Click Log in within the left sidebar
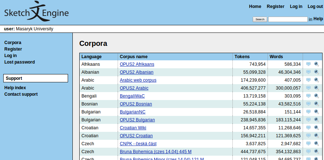The image size is (324, 160). coord(10,56)
